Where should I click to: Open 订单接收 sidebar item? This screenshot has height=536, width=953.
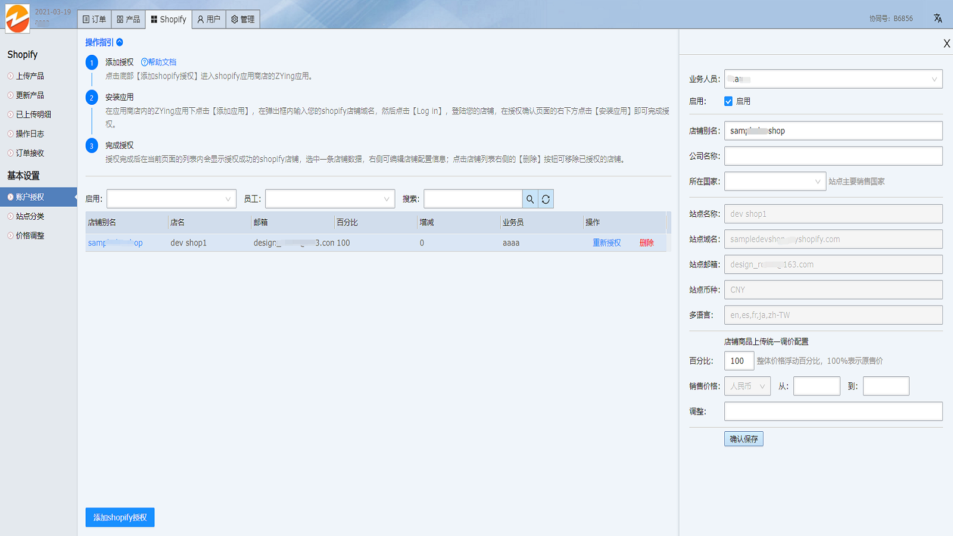[x=30, y=153]
